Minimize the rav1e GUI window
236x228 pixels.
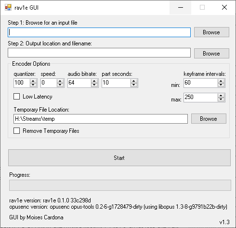tap(181, 7)
